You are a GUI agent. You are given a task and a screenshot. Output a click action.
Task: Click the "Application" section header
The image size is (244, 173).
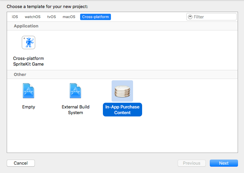point(26,26)
